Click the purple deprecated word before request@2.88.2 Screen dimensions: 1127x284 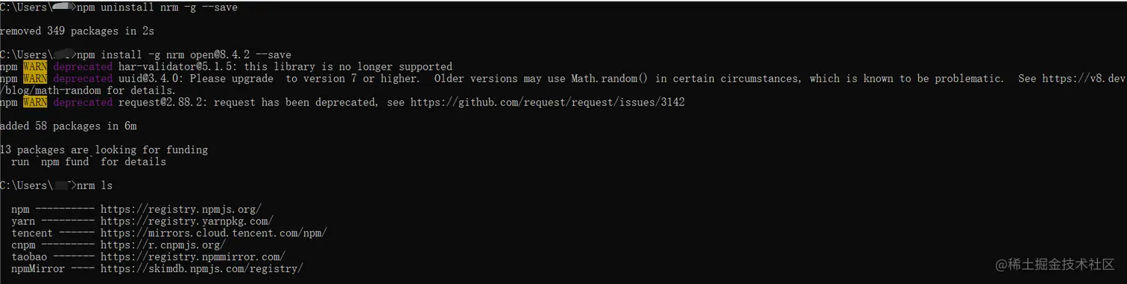(83, 102)
